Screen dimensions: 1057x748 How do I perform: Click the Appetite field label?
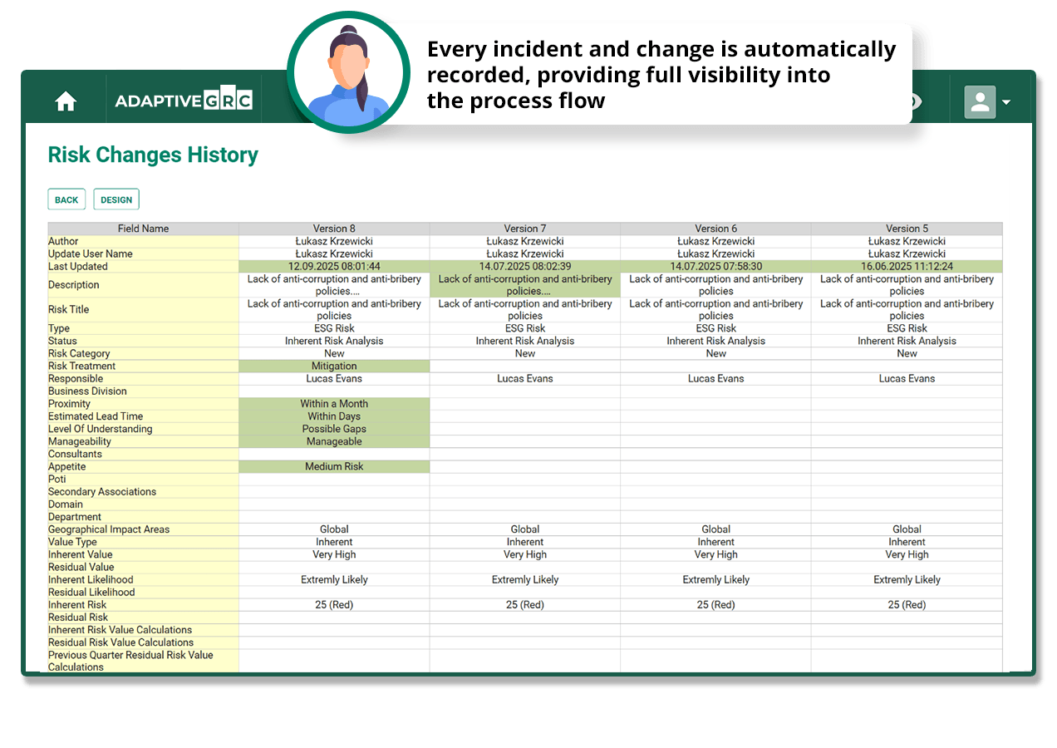(x=67, y=467)
